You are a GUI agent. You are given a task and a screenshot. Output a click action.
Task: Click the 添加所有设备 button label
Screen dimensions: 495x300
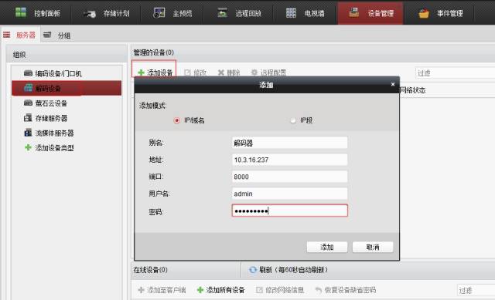tap(225, 290)
